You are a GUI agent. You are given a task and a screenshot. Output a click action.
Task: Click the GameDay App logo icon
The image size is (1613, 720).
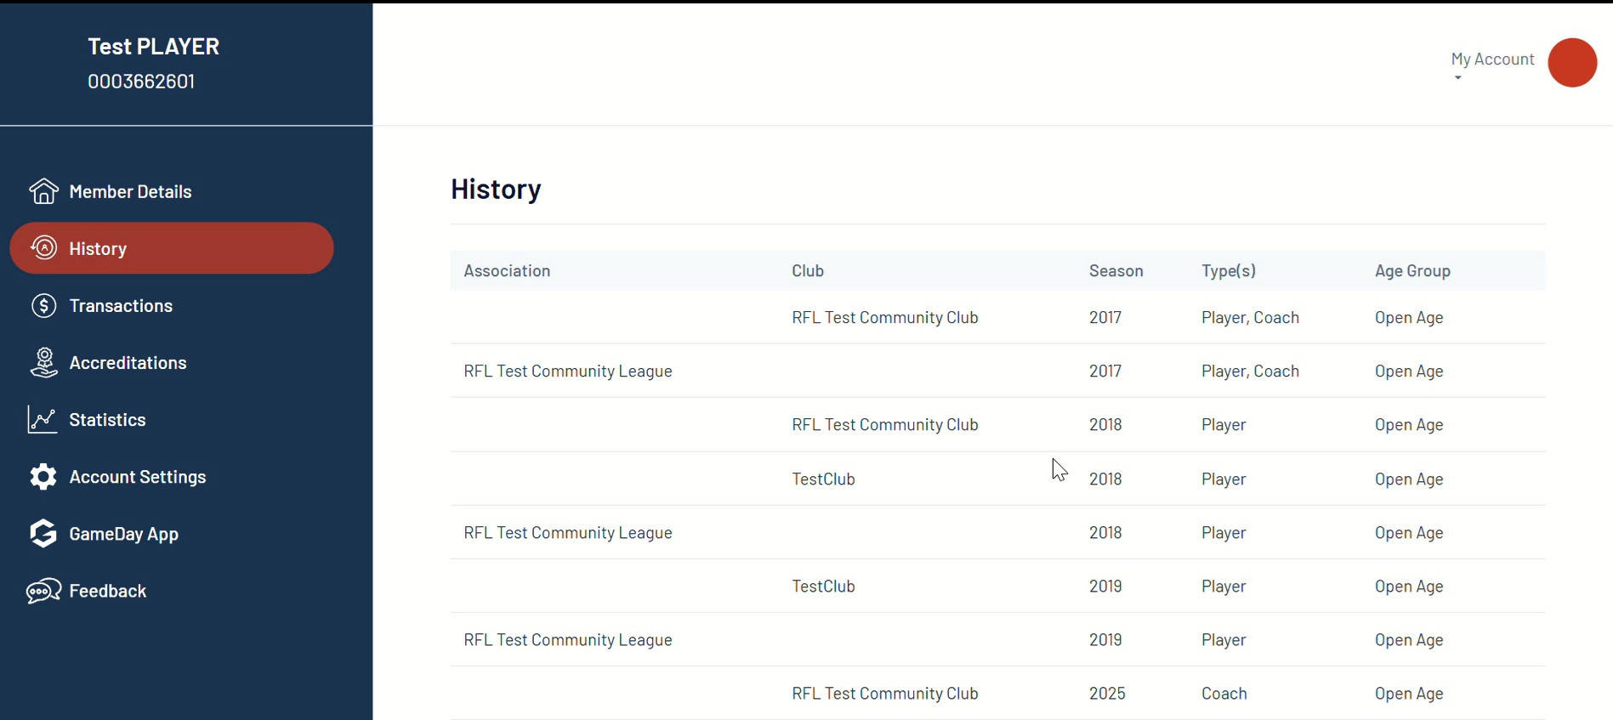coord(43,533)
